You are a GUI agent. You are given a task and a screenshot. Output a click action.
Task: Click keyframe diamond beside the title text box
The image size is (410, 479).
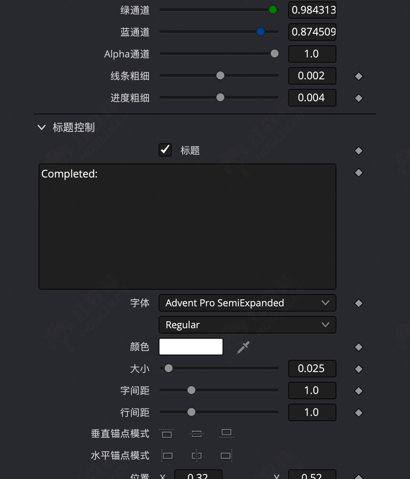[x=359, y=173]
